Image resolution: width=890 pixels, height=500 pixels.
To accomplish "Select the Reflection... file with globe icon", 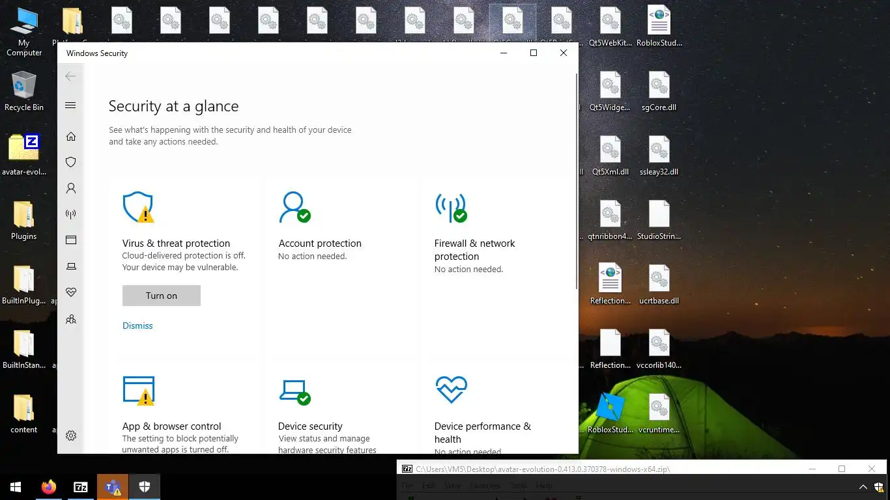I will 610,285.
